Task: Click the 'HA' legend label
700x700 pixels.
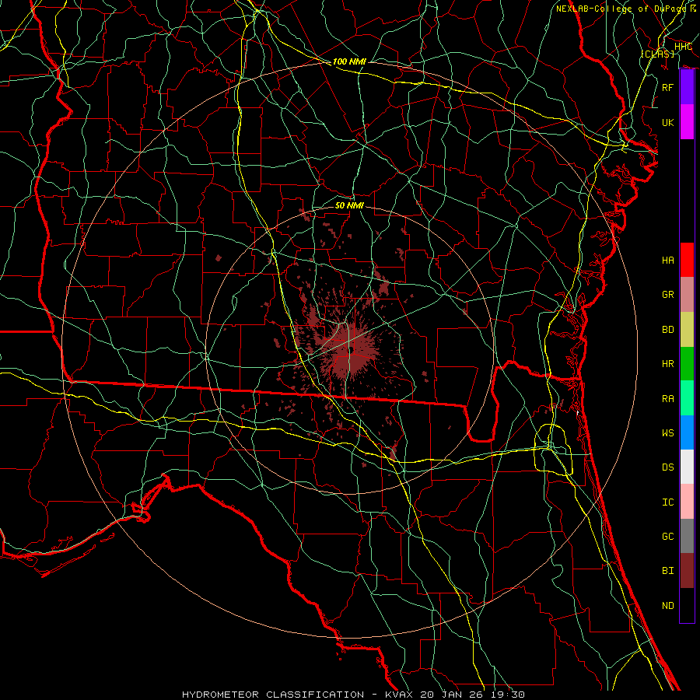Action: [x=668, y=261]
